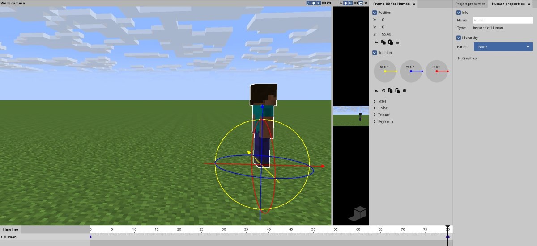Click the timeline playhead marker at 80

pos(447,227)
